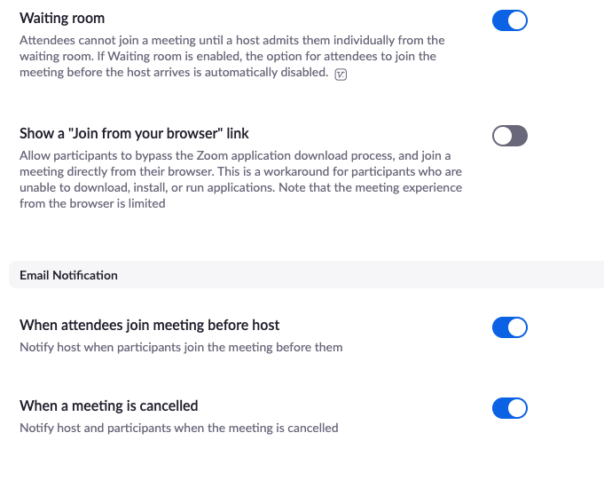Click the small icon after "automatically disabled."
Viewport: 604px width, 480px height.
(x=341, y=74)
